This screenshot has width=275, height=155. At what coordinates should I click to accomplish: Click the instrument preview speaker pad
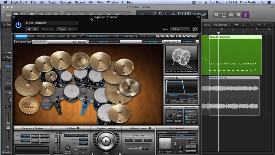tap(165, 143)
